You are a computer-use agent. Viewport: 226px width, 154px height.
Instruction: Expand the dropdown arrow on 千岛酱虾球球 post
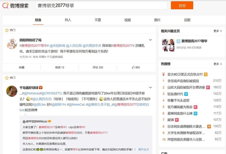150,88
